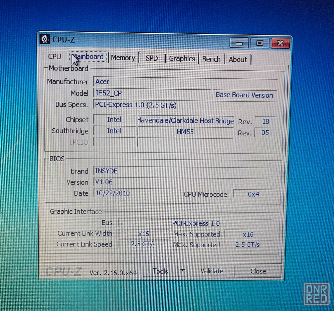Viewport: 334px width, 311px height.
Task: Maximize the CPU-Z window
Action: tap(260, 43)
